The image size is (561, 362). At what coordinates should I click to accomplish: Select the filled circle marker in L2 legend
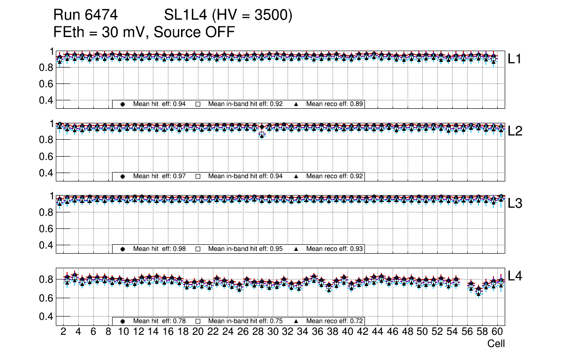pyautogui.click(x=123, y=176)
